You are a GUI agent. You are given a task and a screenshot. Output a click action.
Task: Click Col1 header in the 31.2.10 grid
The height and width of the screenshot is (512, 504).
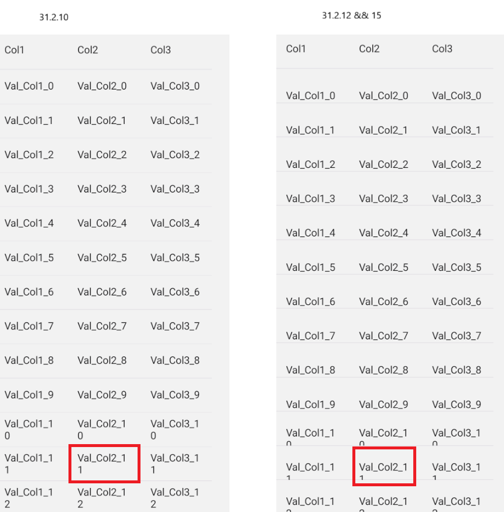point(15,50)
